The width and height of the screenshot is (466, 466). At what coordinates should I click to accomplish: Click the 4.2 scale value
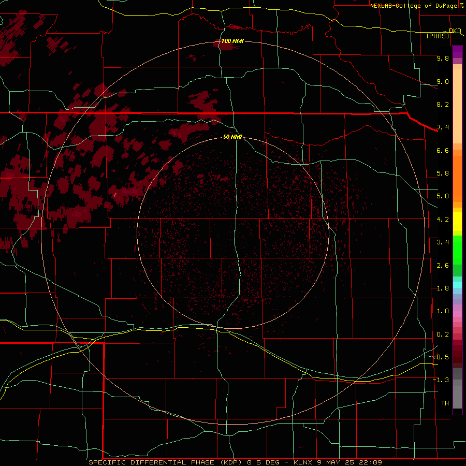click(443, 220)
